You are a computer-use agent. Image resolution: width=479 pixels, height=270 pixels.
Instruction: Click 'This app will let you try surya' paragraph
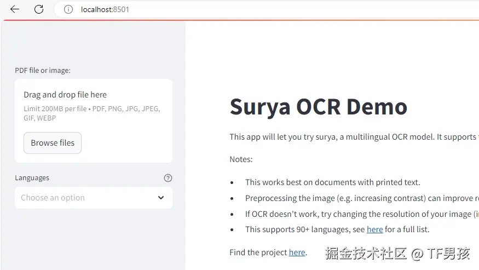coord(354,137)
